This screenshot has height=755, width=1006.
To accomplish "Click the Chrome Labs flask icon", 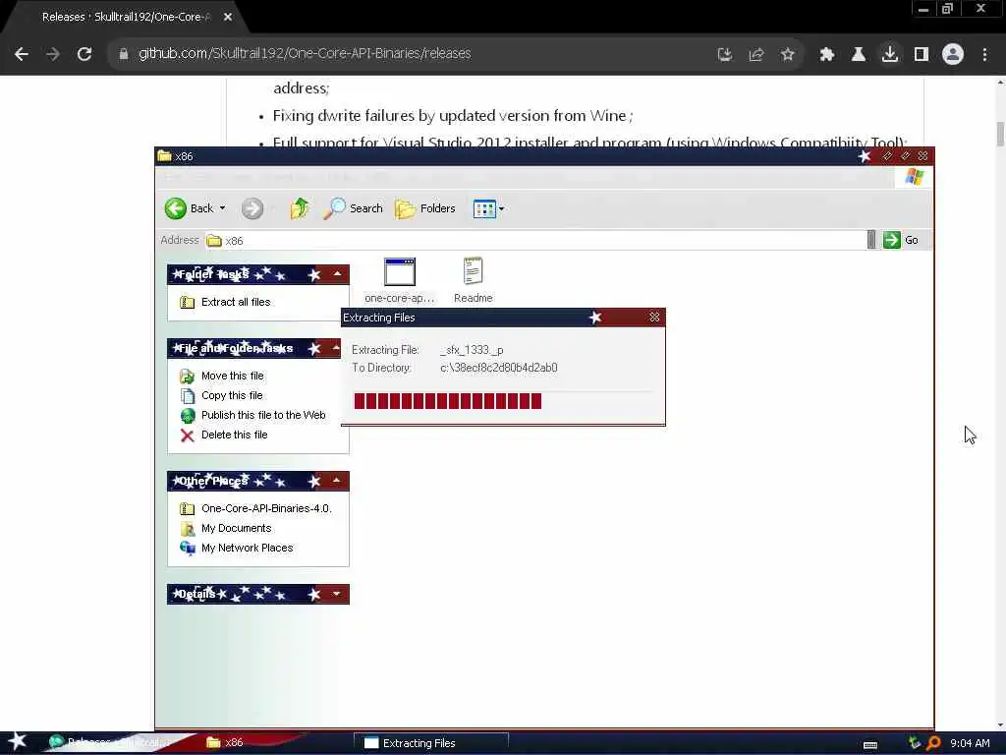I will pyautogui.click(x=859, y=55).
